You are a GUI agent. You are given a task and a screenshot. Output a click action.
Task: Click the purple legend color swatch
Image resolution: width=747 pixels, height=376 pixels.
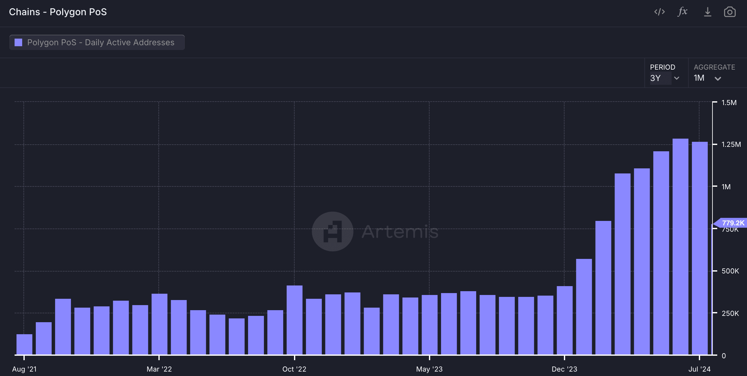(18, 42)
